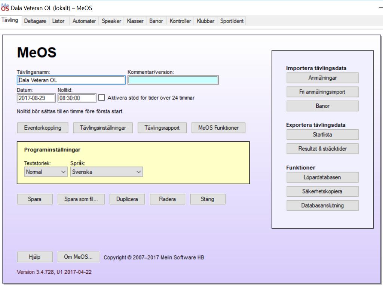Screen dimensions: 383x286
Task: Export Resultat & sträcktider
Action: pyautogui.click(x=322, y=149)
